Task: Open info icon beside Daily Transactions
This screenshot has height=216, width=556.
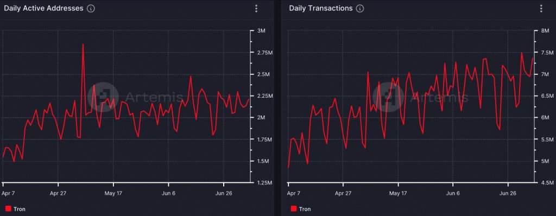Action: click(x=360, y=9)
